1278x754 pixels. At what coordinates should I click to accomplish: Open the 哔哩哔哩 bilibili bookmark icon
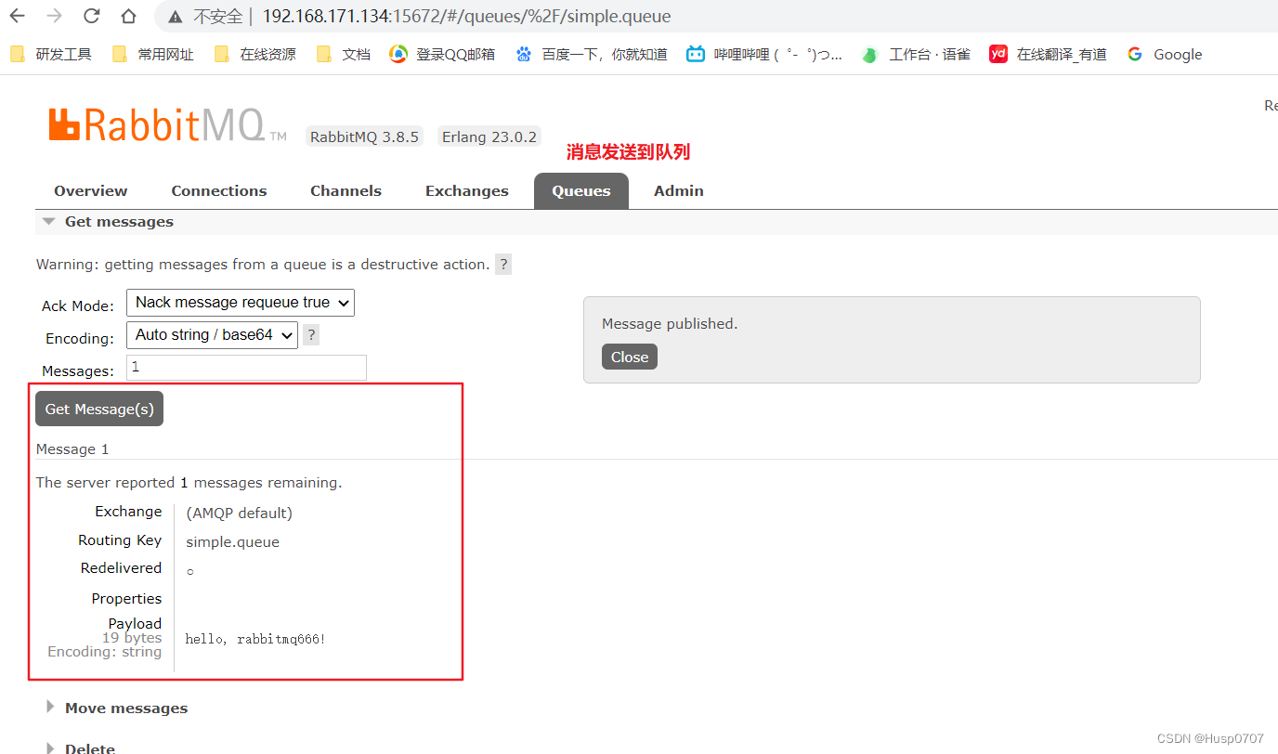(x=695, y=54)
